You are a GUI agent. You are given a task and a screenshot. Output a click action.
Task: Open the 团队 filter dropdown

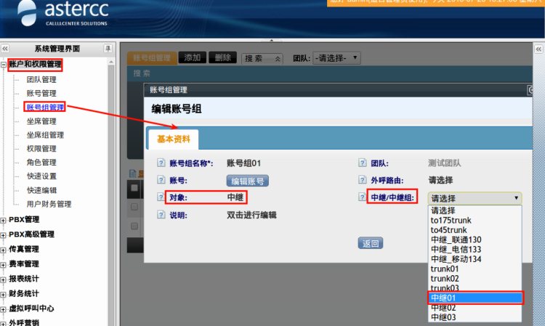click(x=336, y=58)
